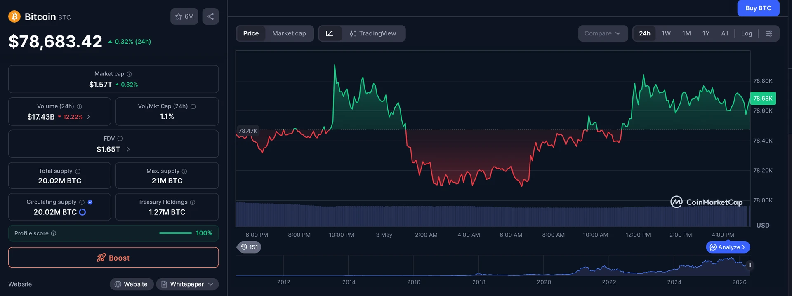Select the All time range

(725, 33)
